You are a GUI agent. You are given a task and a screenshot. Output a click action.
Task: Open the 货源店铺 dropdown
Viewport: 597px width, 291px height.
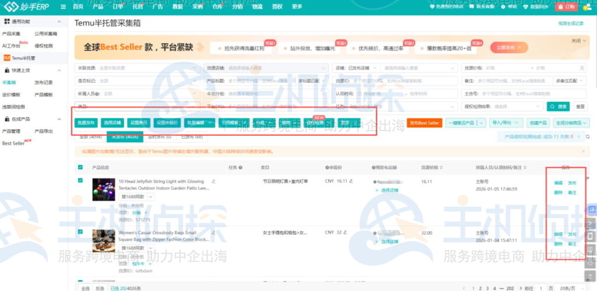266,68
